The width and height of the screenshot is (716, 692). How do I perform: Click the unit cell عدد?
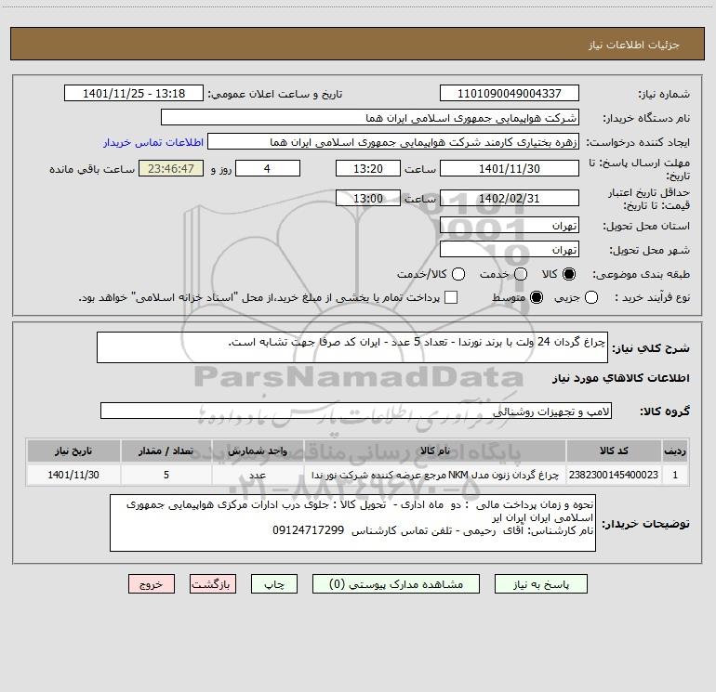[x=258, y=475]
